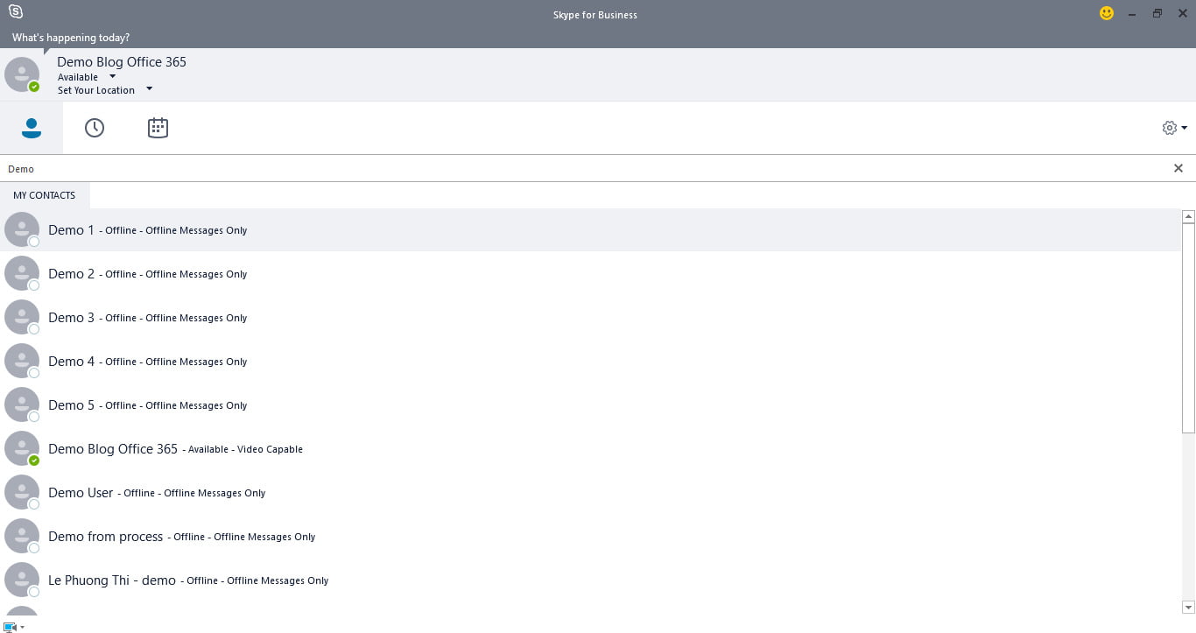This screenshot has width=1196, height=633.
Task: Click the Demo Blog Office 365 header name
Action: point(122,61)
